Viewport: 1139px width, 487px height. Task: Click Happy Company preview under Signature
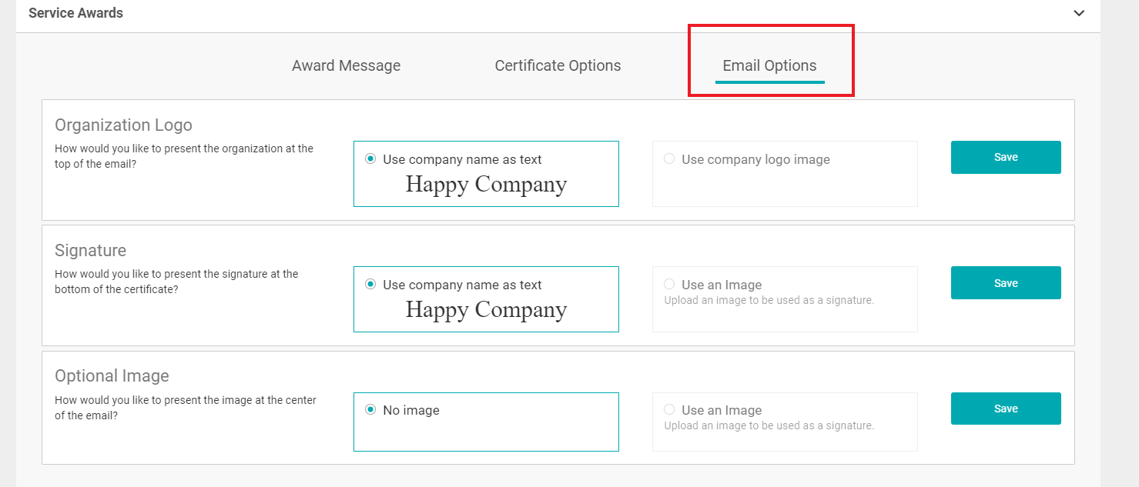point(486,310)
